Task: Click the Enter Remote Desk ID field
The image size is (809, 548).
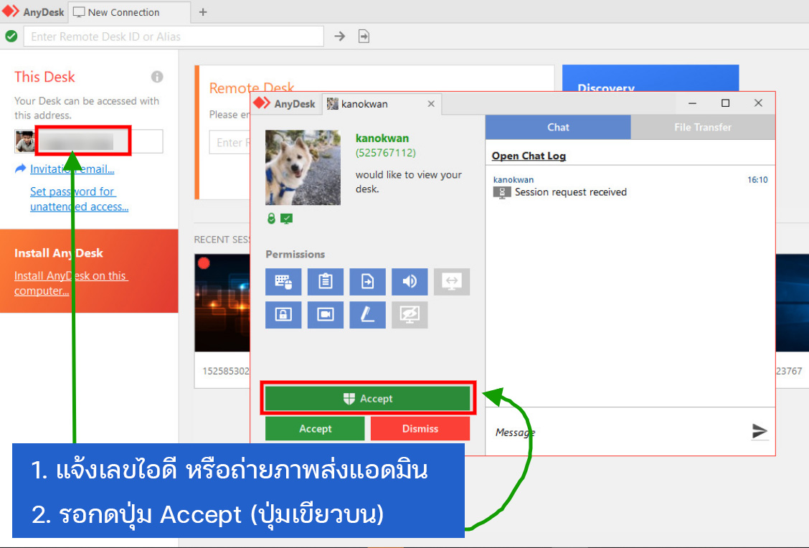Action: tap(174, 37)
